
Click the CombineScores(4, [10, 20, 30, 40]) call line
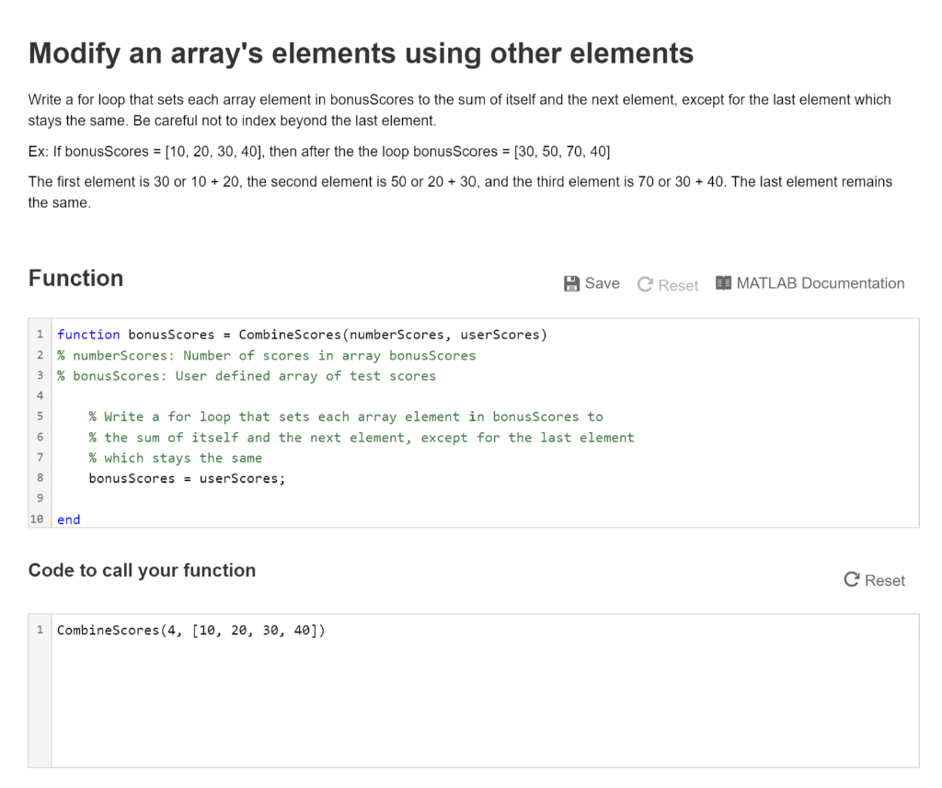click(x=191, y=631)
